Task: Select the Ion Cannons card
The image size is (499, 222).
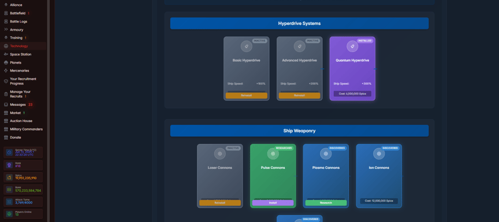Action: [379, 176]
